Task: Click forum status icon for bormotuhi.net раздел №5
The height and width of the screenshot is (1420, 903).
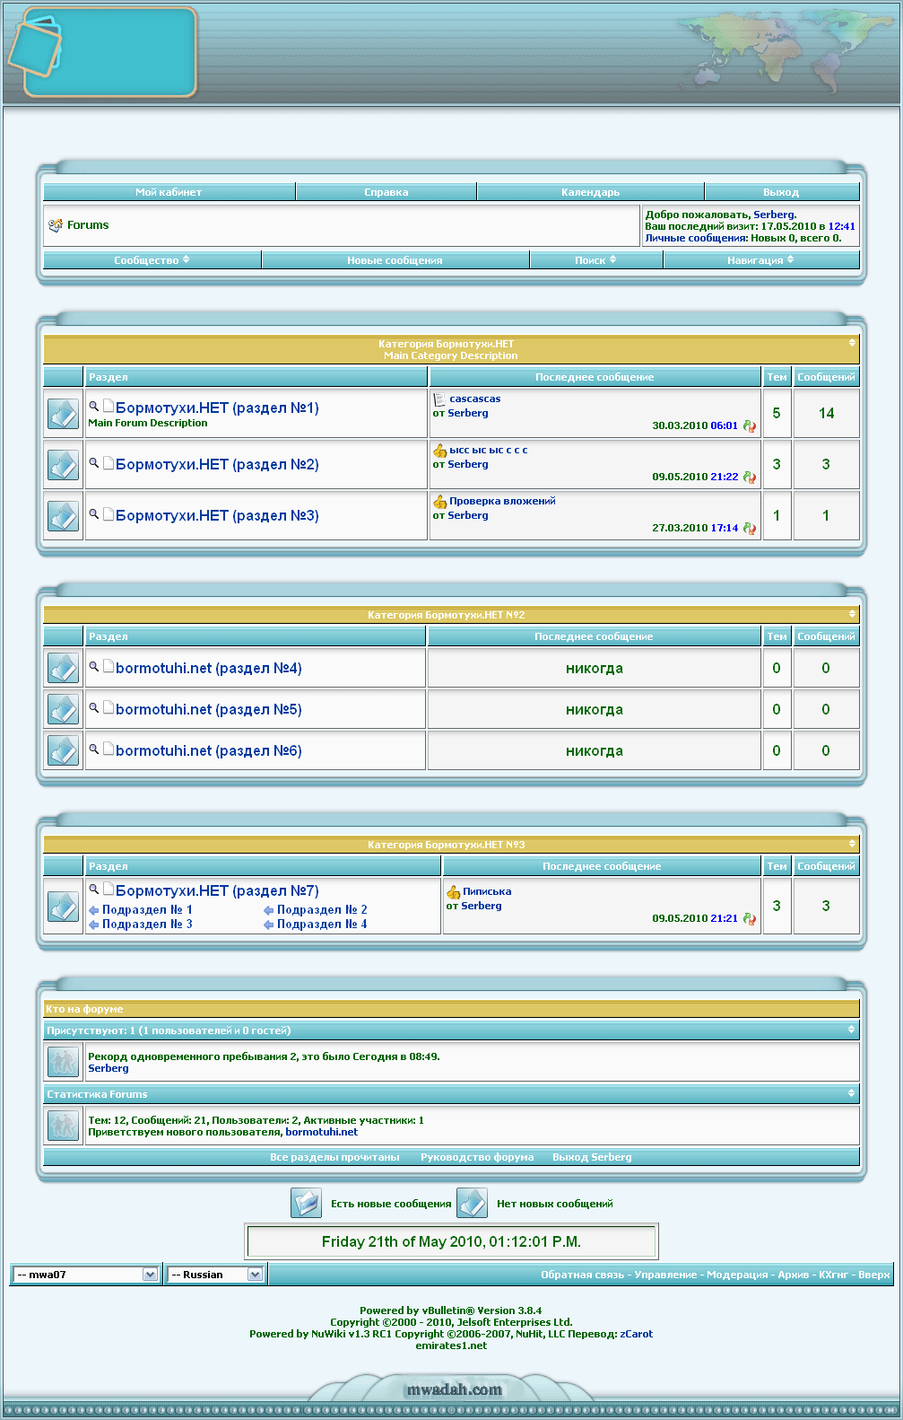Action: click(x=63, y=709)
